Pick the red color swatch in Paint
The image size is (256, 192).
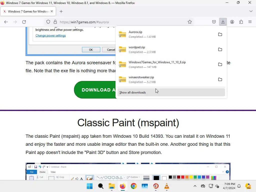coord(183,177)
